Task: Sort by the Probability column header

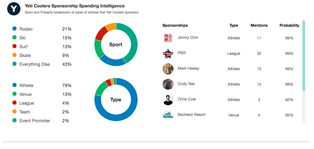Action: click(x=289, y=25)
